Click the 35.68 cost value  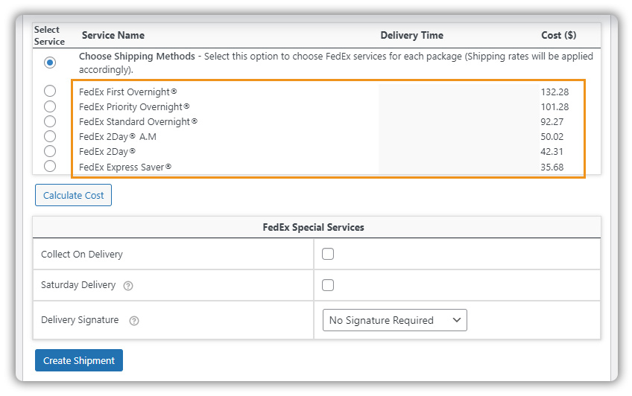tap(552, 167)
